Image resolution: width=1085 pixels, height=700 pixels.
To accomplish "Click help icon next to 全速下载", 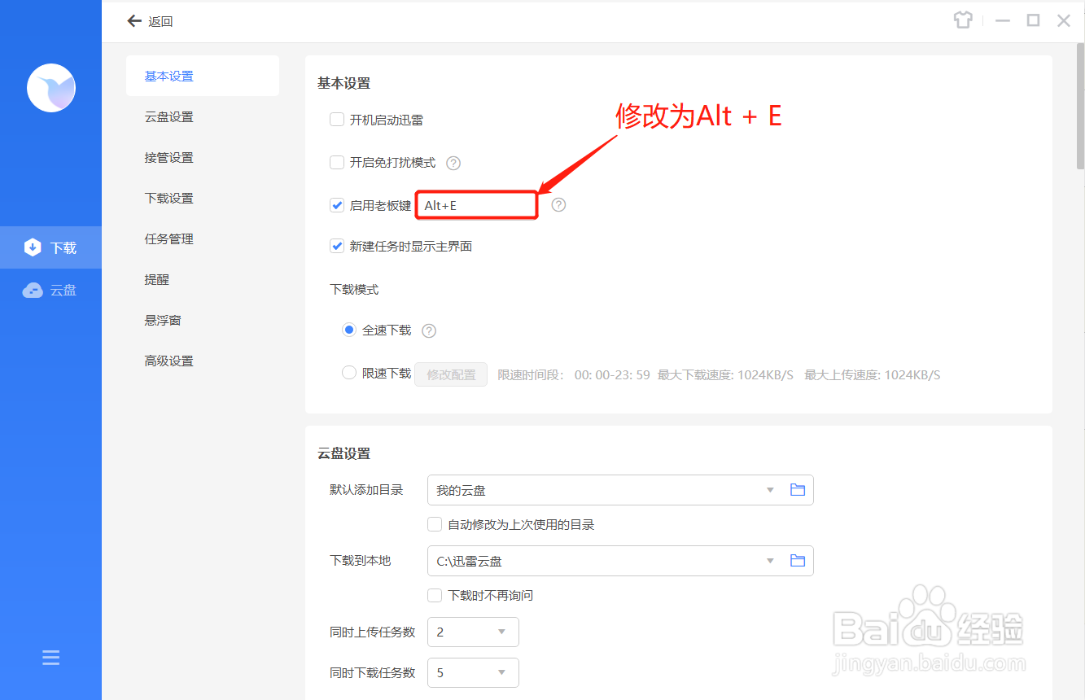I will (429, 330).
